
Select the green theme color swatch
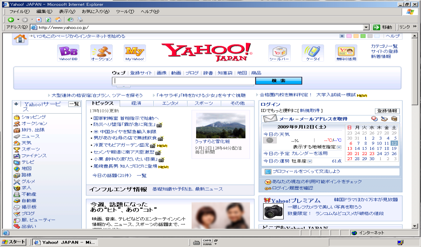pyautogui.click(x=363, y=36)
